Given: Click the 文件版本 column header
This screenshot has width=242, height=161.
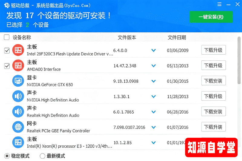Looking at the screenshot, I should [x=127, y=37].
